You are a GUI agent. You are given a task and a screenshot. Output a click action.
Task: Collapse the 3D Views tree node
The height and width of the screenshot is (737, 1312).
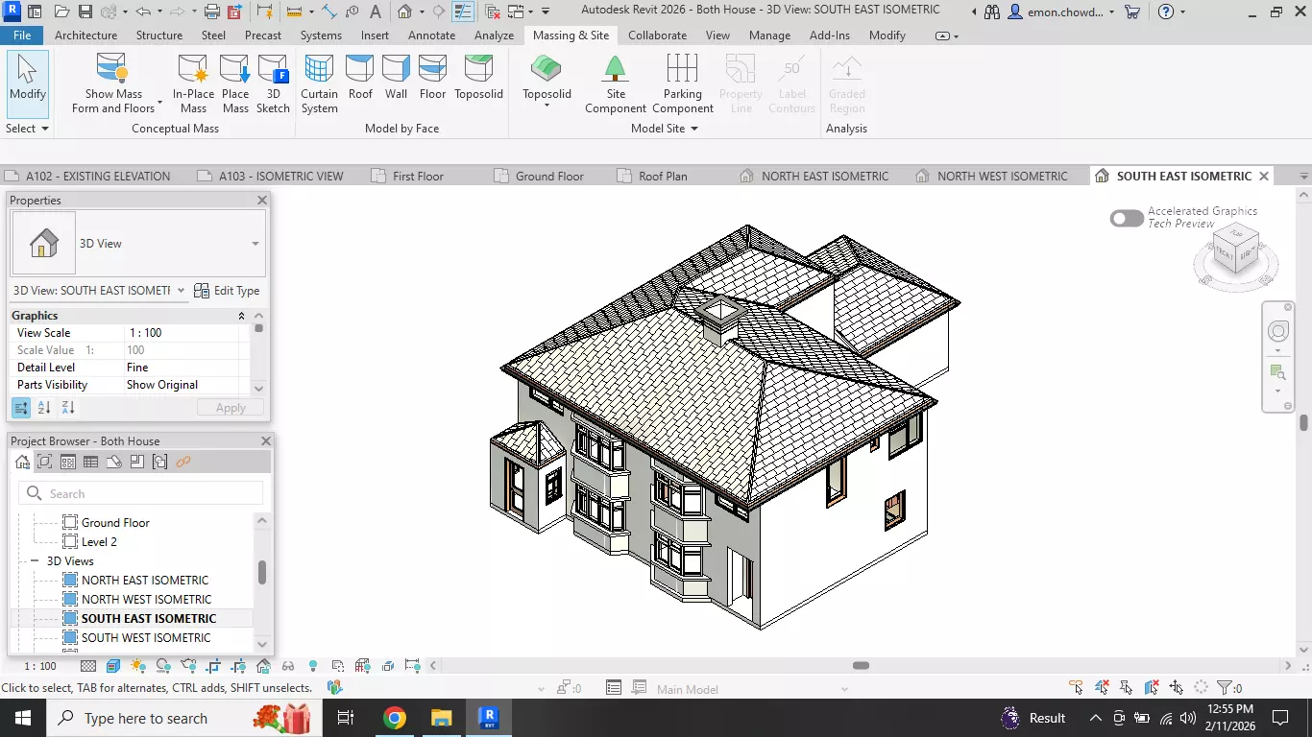[35, 561]
